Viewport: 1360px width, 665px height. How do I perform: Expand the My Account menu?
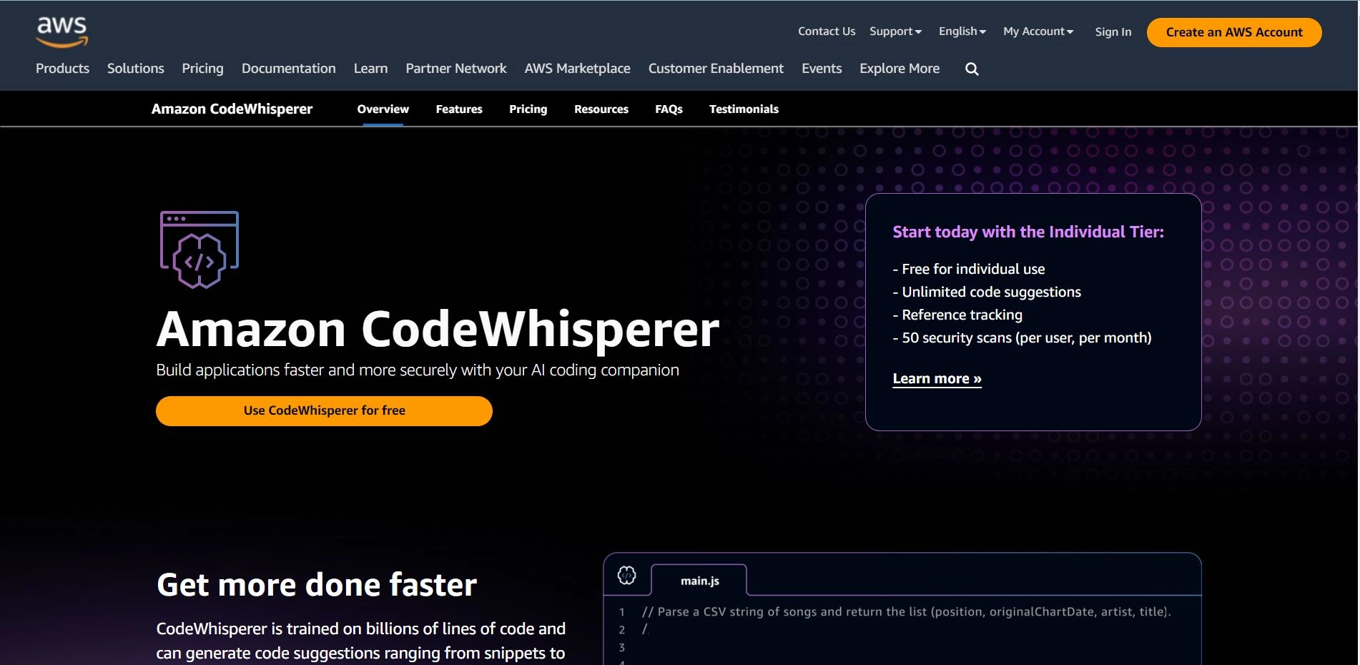[x=1038, y=31]
